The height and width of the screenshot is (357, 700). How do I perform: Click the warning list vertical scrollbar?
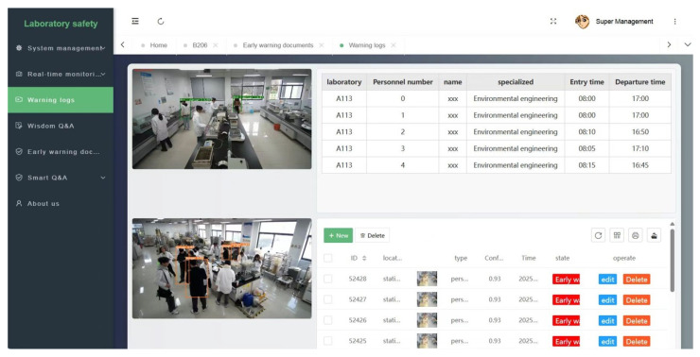point(673,260)
